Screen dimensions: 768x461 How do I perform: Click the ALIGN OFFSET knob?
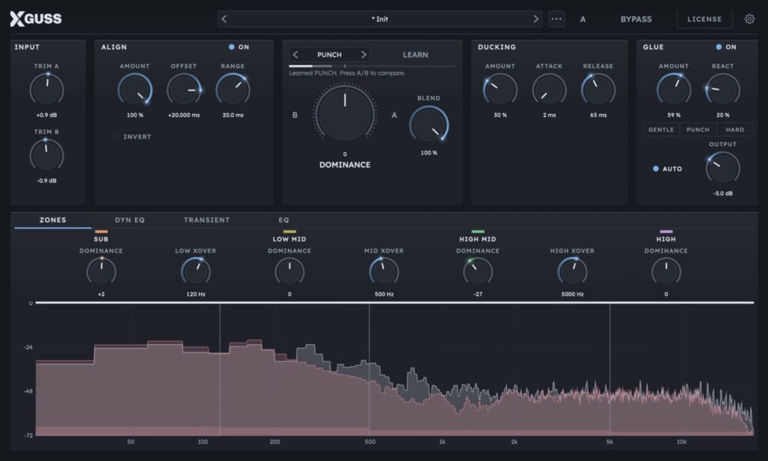click(184, 89)
